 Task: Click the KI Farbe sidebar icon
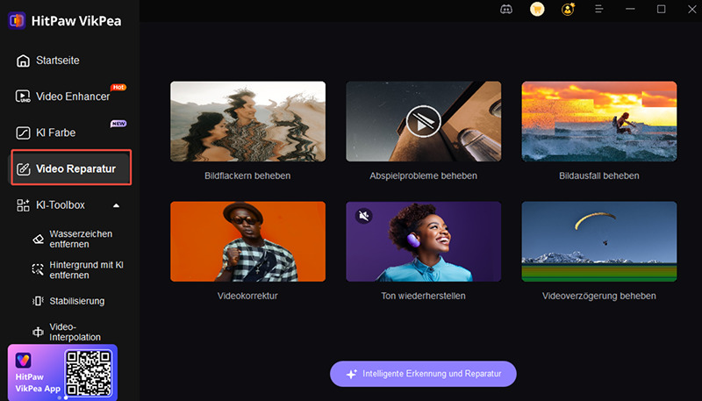point(23,132)
